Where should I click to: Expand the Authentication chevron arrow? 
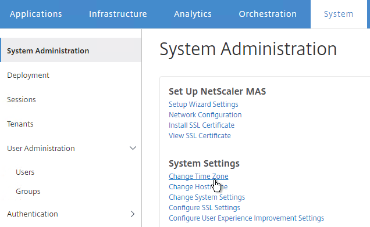[133, 214]
